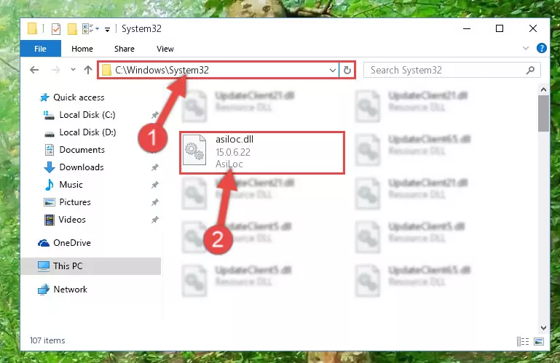The width and height of the screenshot is (560, 363).
Task: Open Local Disk (C:) in sidebar
Action: 87,115
